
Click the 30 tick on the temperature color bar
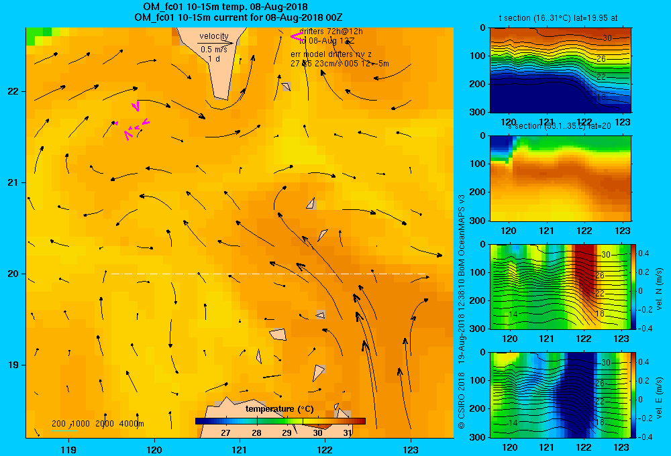(317, 433)
